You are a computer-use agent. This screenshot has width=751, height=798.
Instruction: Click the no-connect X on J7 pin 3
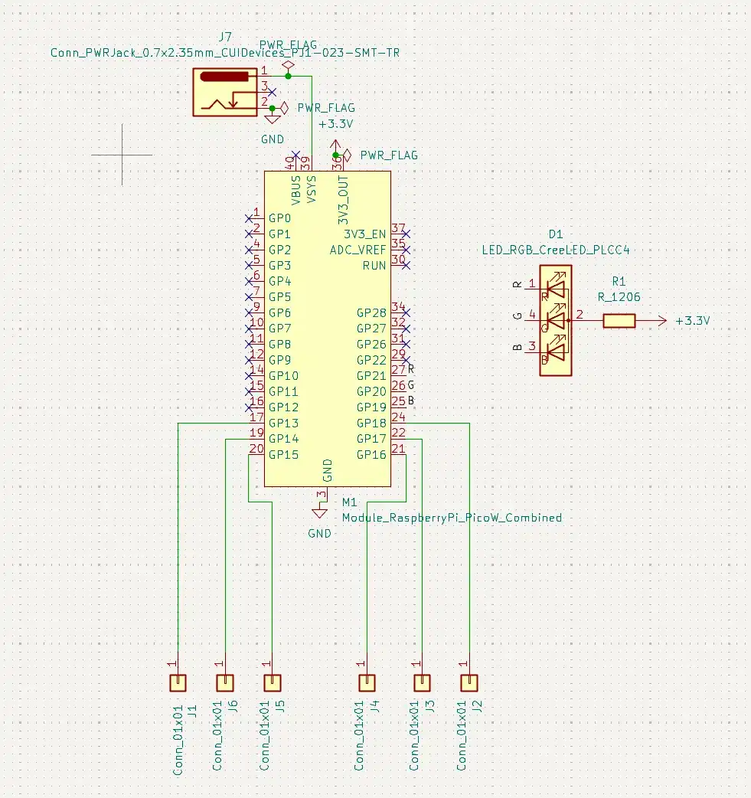[x=273, y=92]
